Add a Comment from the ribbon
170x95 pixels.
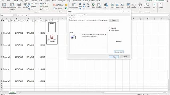(147, 6)
